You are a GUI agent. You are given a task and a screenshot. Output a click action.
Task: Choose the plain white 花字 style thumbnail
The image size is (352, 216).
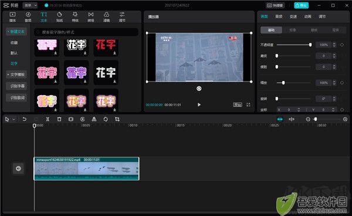(106, 72)
